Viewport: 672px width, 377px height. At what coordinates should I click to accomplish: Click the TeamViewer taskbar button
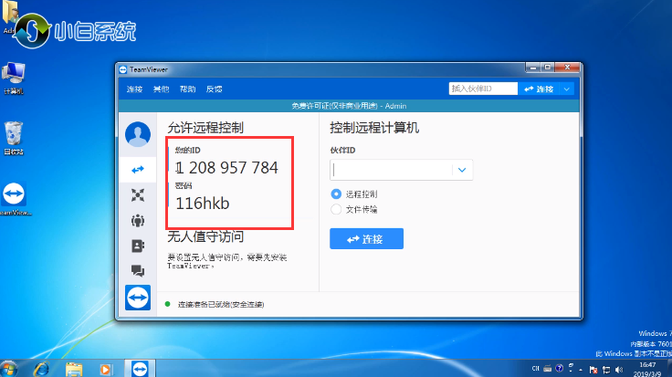(x=140, y=369)
